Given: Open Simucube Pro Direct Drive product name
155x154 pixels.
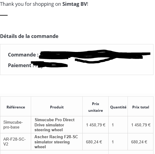Looking at the screenshot, I should pos(55,125).
